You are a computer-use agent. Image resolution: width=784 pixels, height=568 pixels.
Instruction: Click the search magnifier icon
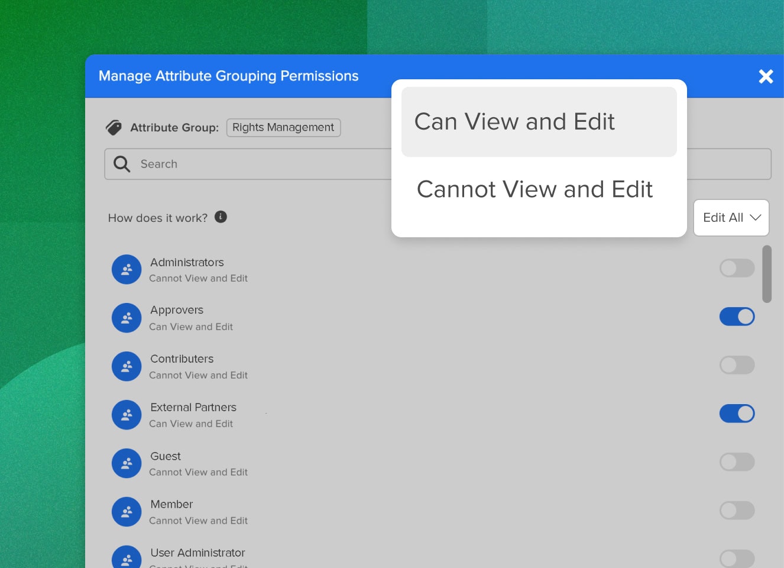pos(121,164)
